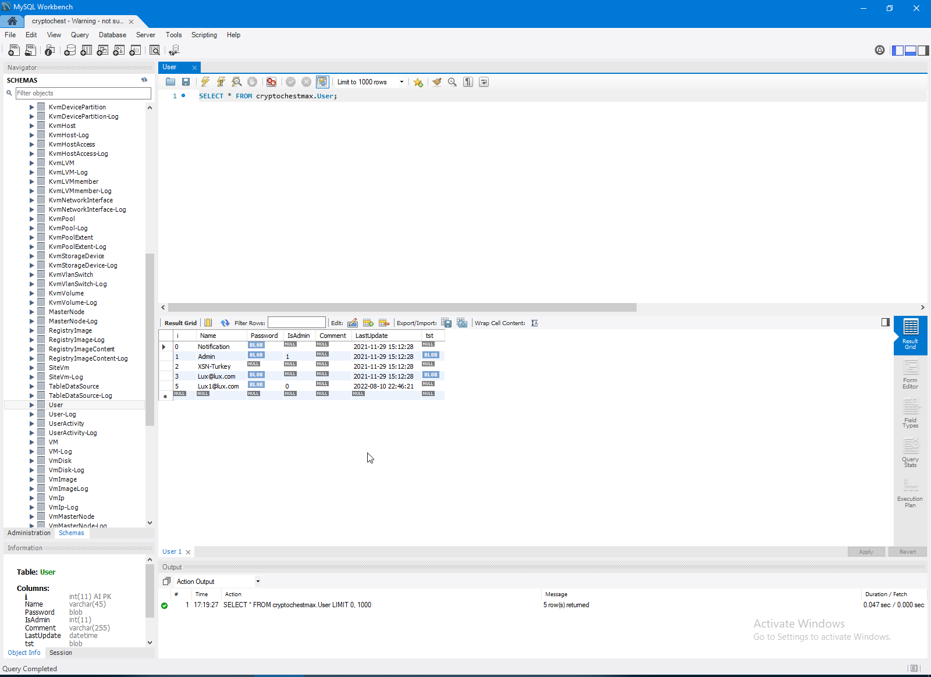Screen dimensions: 931x677
Task: Select the RegistryImage table in the tree
Action: [x=70, y=330]
